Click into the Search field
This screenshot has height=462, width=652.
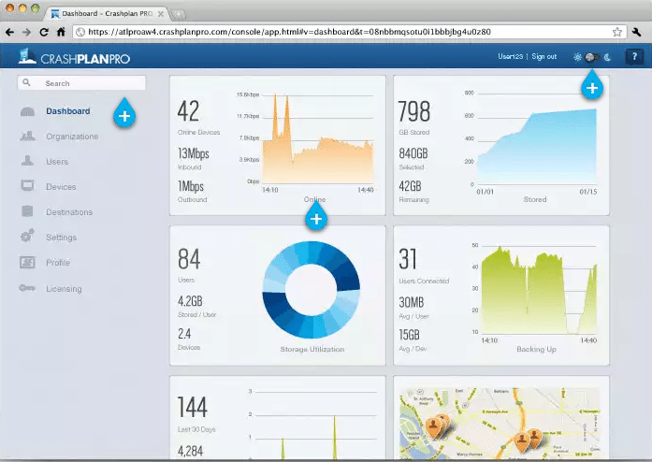click(x=81, y=82)
